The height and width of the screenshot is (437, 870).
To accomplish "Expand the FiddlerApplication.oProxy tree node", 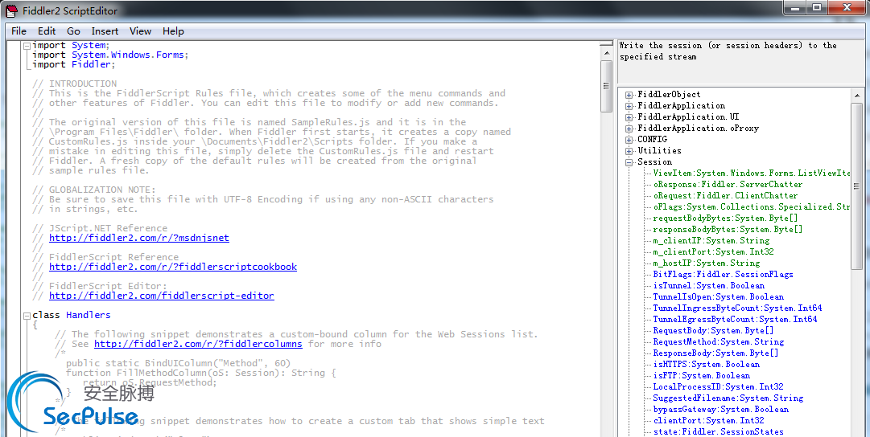I will coord(629,129).
